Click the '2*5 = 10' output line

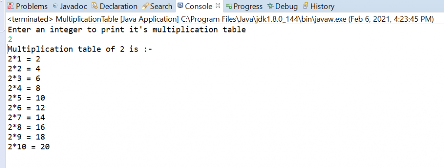[x=26, y=98]
